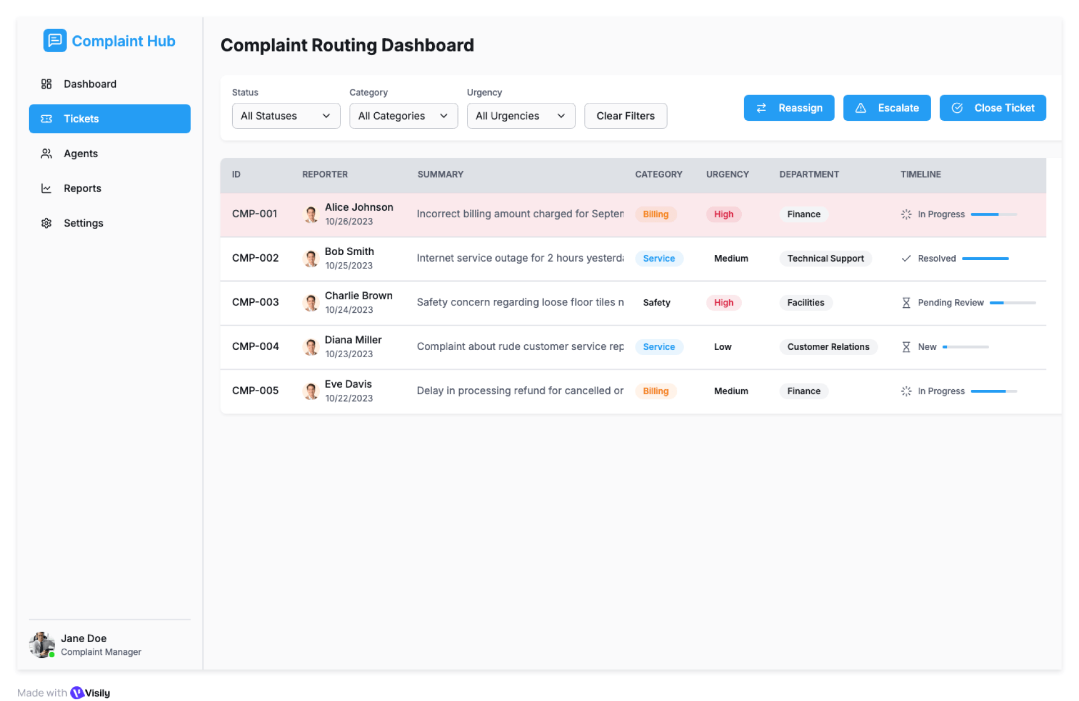Image resolution: width=1079 pixels, height=701 pixels.
Task: Click the Escalate button
Action: pyautogui.click(x=886, y=108)
